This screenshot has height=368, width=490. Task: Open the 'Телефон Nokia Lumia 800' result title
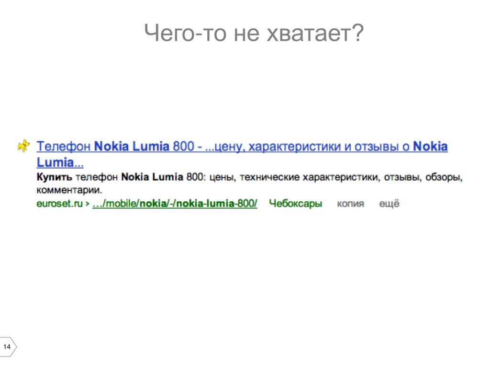tap(242, 154)
